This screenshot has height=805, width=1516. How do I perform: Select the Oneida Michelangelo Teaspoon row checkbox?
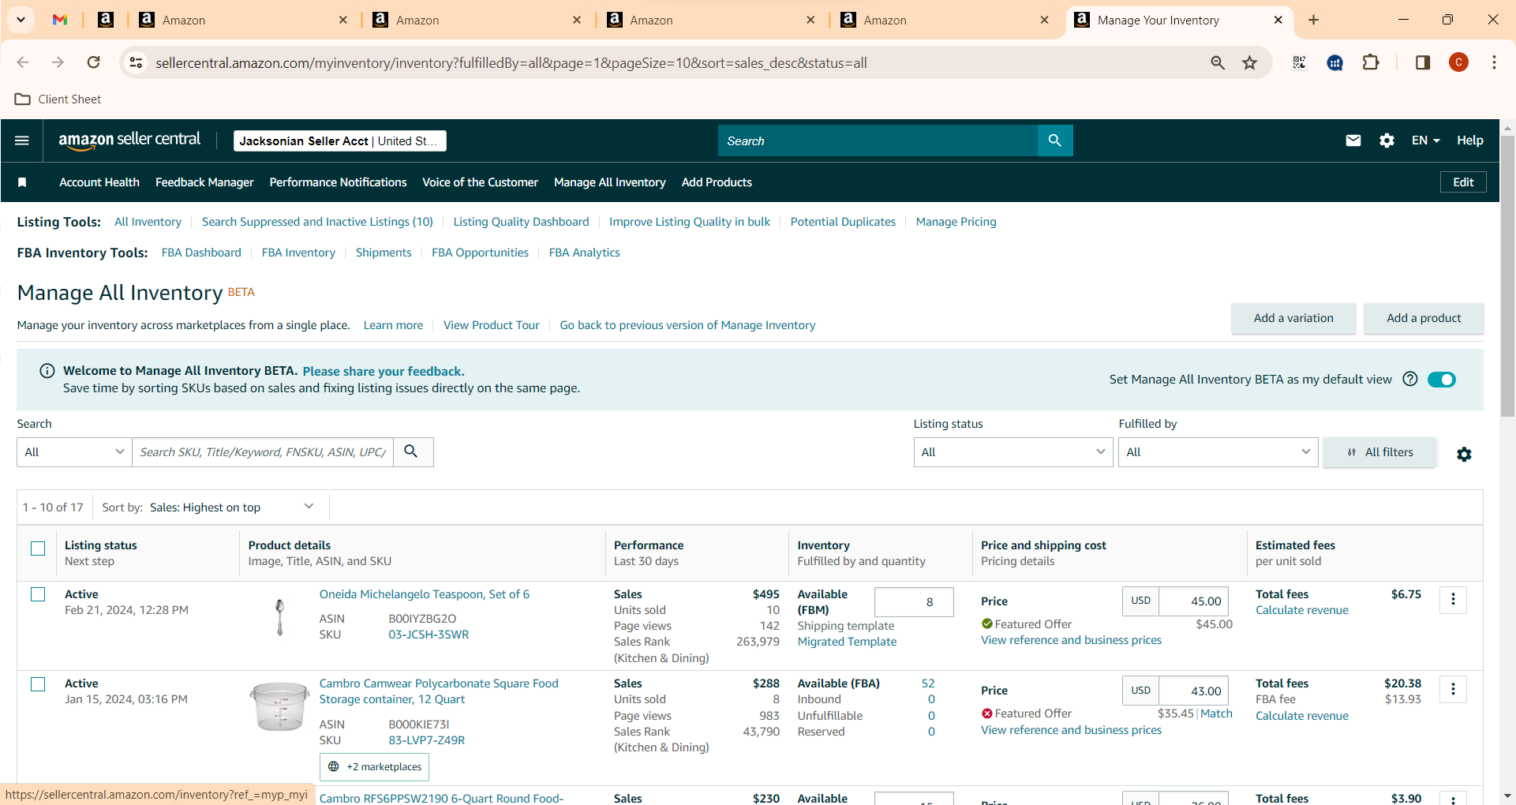[38, 594]
